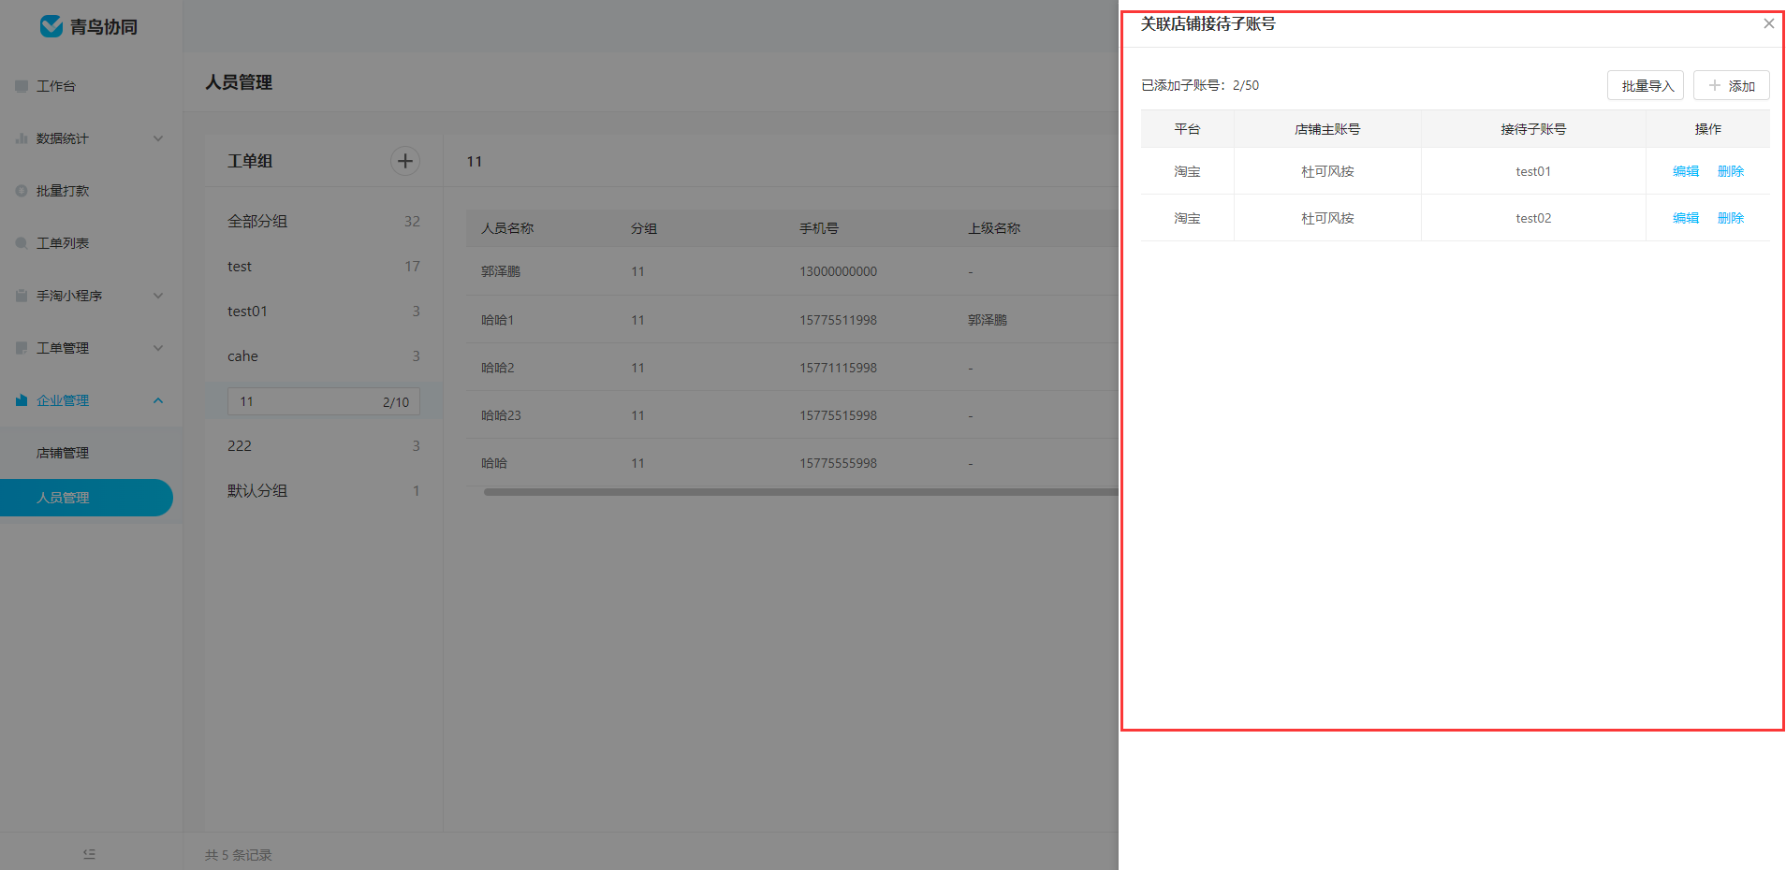Select the test group with 17 members
This screenshot has width=1786, height=870.
[x=324, y=267]
